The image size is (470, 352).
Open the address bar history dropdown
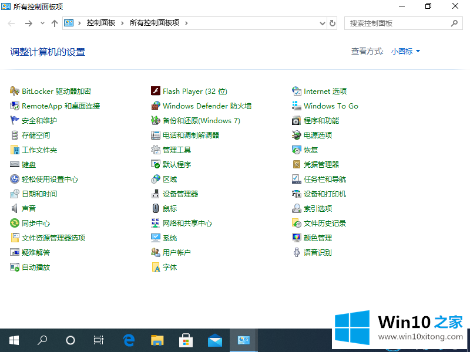[x=322, y=23]
